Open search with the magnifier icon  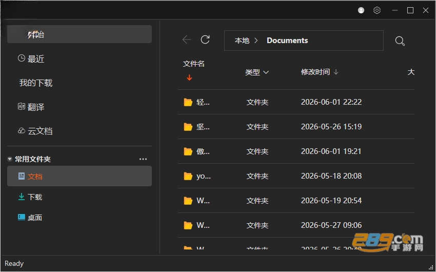[400, 41]
